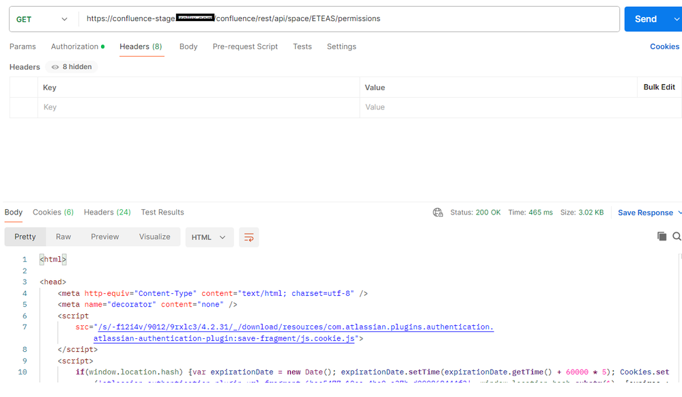Open search in the response viewer
Viewport: 682px width, 397px height.
(677, 236)
